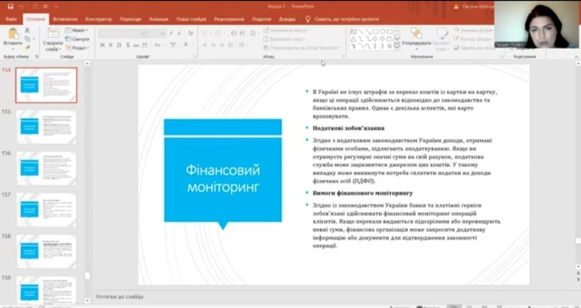
Task: Pick the down arrow shape in gallery
Action: point(382,39)
